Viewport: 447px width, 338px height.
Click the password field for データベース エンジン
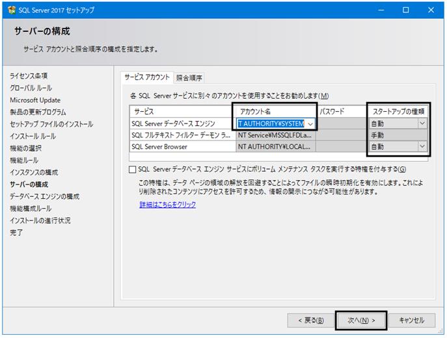(x=342, y=123)
